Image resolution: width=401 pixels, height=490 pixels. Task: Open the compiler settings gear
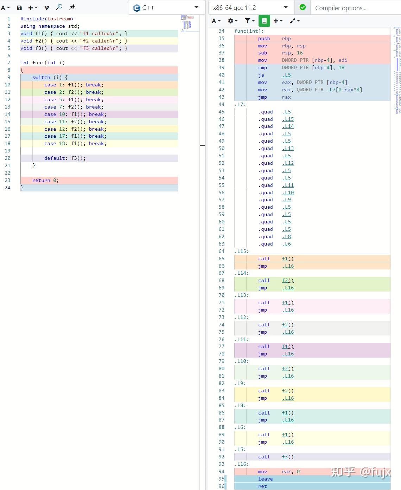pyautogui.click(x=231, y=21)
